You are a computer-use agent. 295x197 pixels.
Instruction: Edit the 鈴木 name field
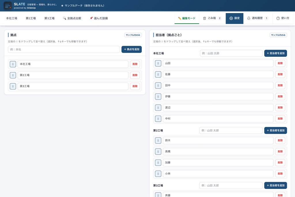pos(218,140)
